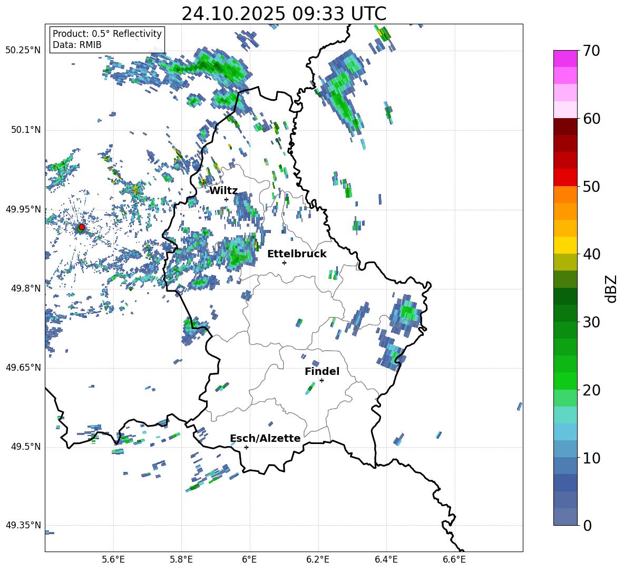The height and width of the screenshot is (570, 624).
Task: Pick the dark maroon swatch below 60
Action: 565,127
